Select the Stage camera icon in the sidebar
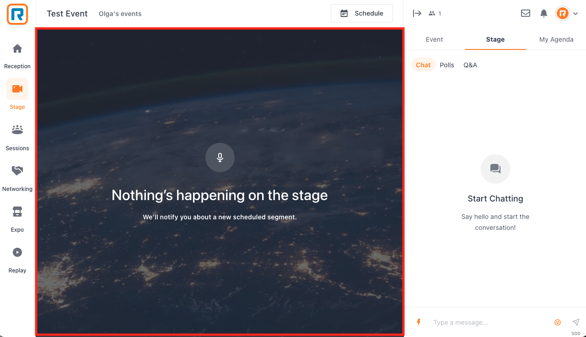The height and width of the screenshot is (337, 586). tap(17, 89)
